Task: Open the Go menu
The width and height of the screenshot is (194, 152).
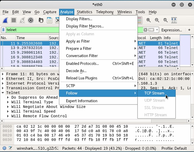Action: click(x=37, y=12)
